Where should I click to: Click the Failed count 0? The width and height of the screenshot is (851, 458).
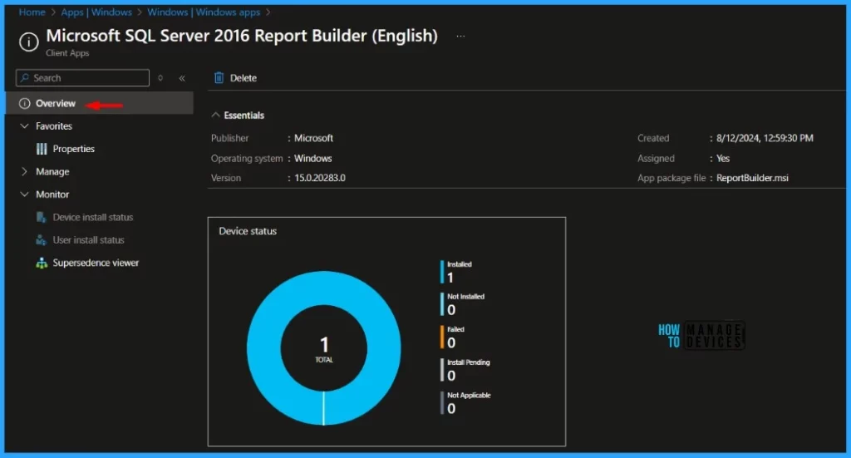point(451,343)
